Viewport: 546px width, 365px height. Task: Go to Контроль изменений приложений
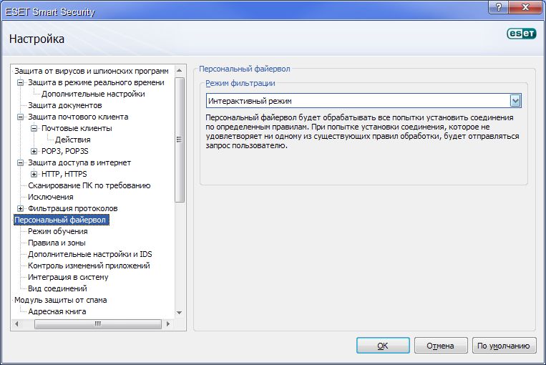(x=89, y=266)
